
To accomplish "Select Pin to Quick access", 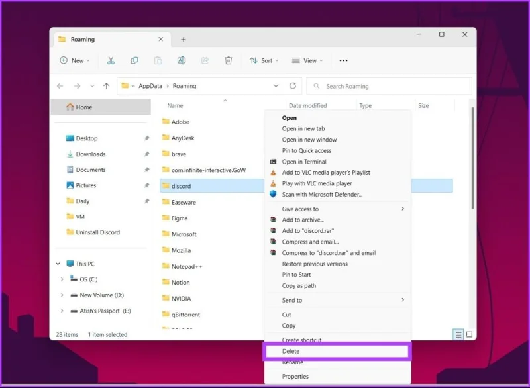I will coord(337,150).
